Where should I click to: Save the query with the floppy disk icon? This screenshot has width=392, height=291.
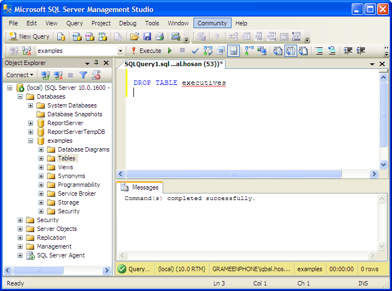[147, 36]
